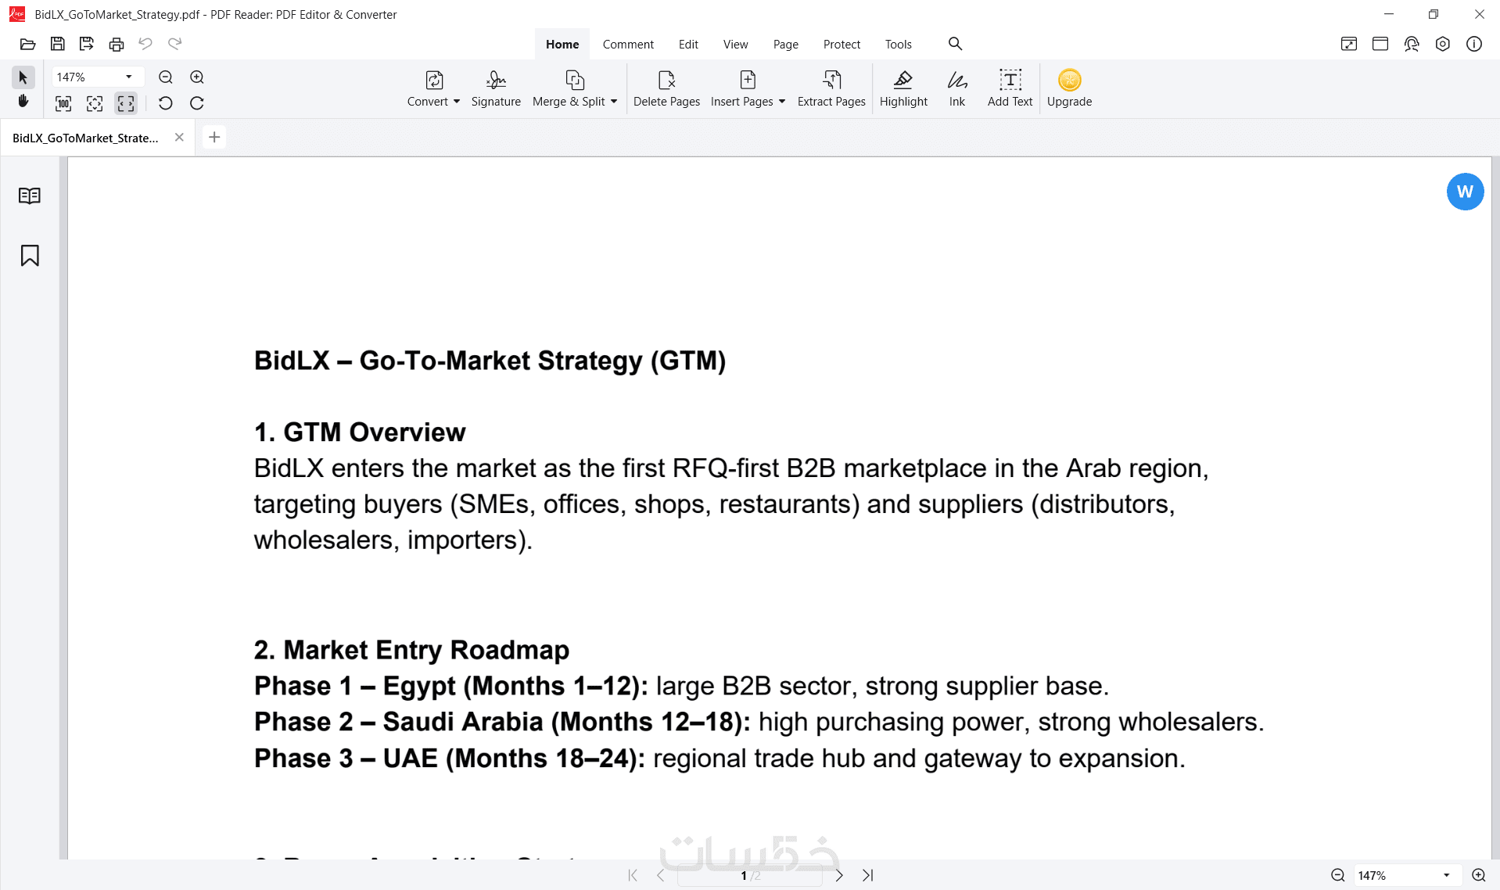Click the 'BidLX – Go-To-Market Strategy (GTM)' heading
Viewport: 1500px width, 890px height.
click(x=490, y=361)
